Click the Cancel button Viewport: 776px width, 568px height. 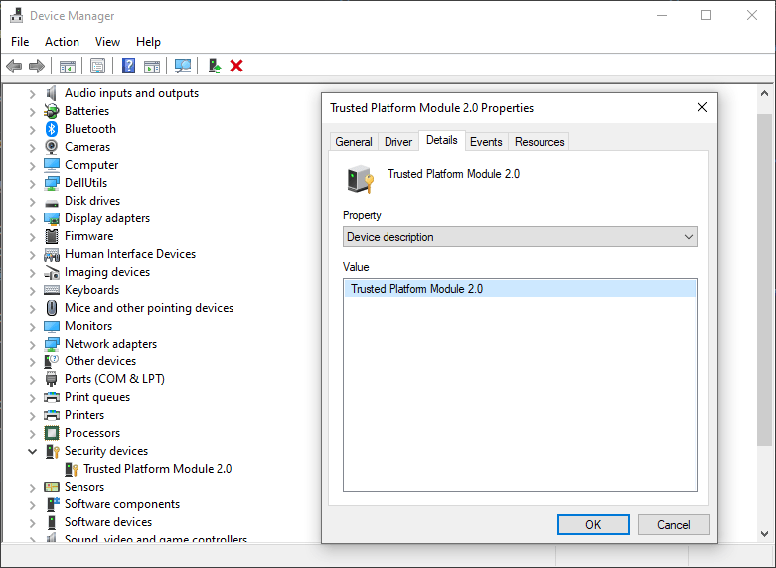tap(674, 525)
